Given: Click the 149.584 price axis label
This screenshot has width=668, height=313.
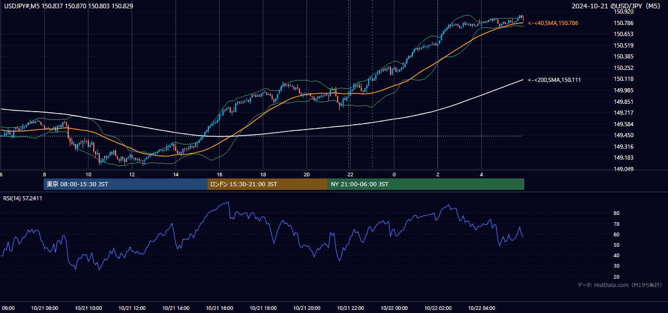Looking at the screenshot, I should coord(624,124).
